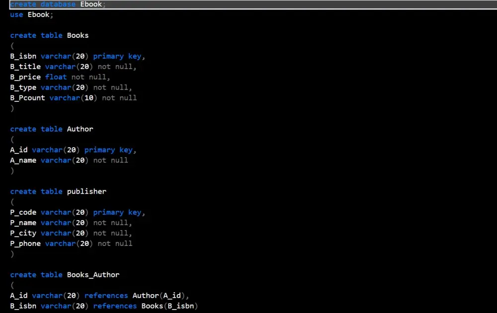Image resolution: width=497 pixels, height=313 pixels.
Task: Click the table name 'Books_Author'
Action: tap(93, 275)
